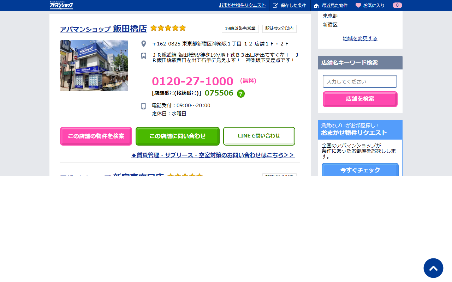452x282 pixels.
Task: Click the おまかせ物件リクエスト banner heading
Action: 354,133
